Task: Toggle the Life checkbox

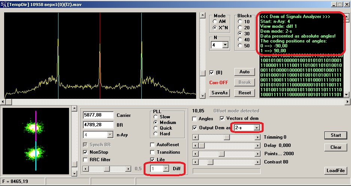Action: pos(153,160)
